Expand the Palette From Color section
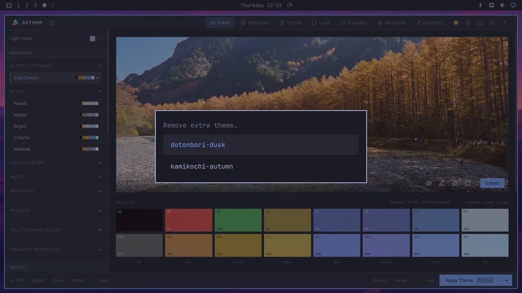 tap(56, 230)
